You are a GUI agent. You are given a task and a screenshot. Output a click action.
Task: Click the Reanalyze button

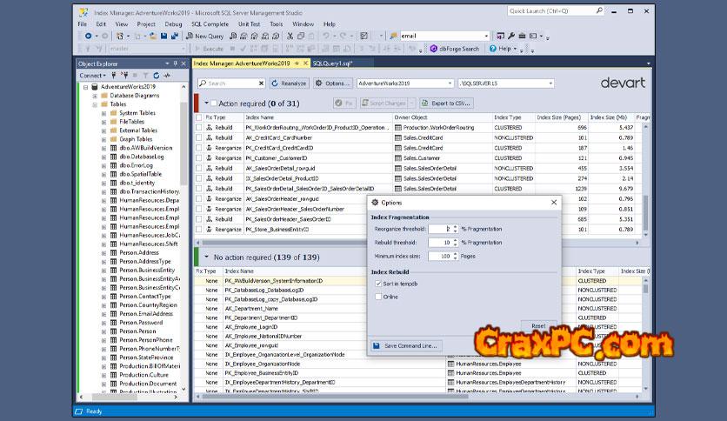coord(289,83)
